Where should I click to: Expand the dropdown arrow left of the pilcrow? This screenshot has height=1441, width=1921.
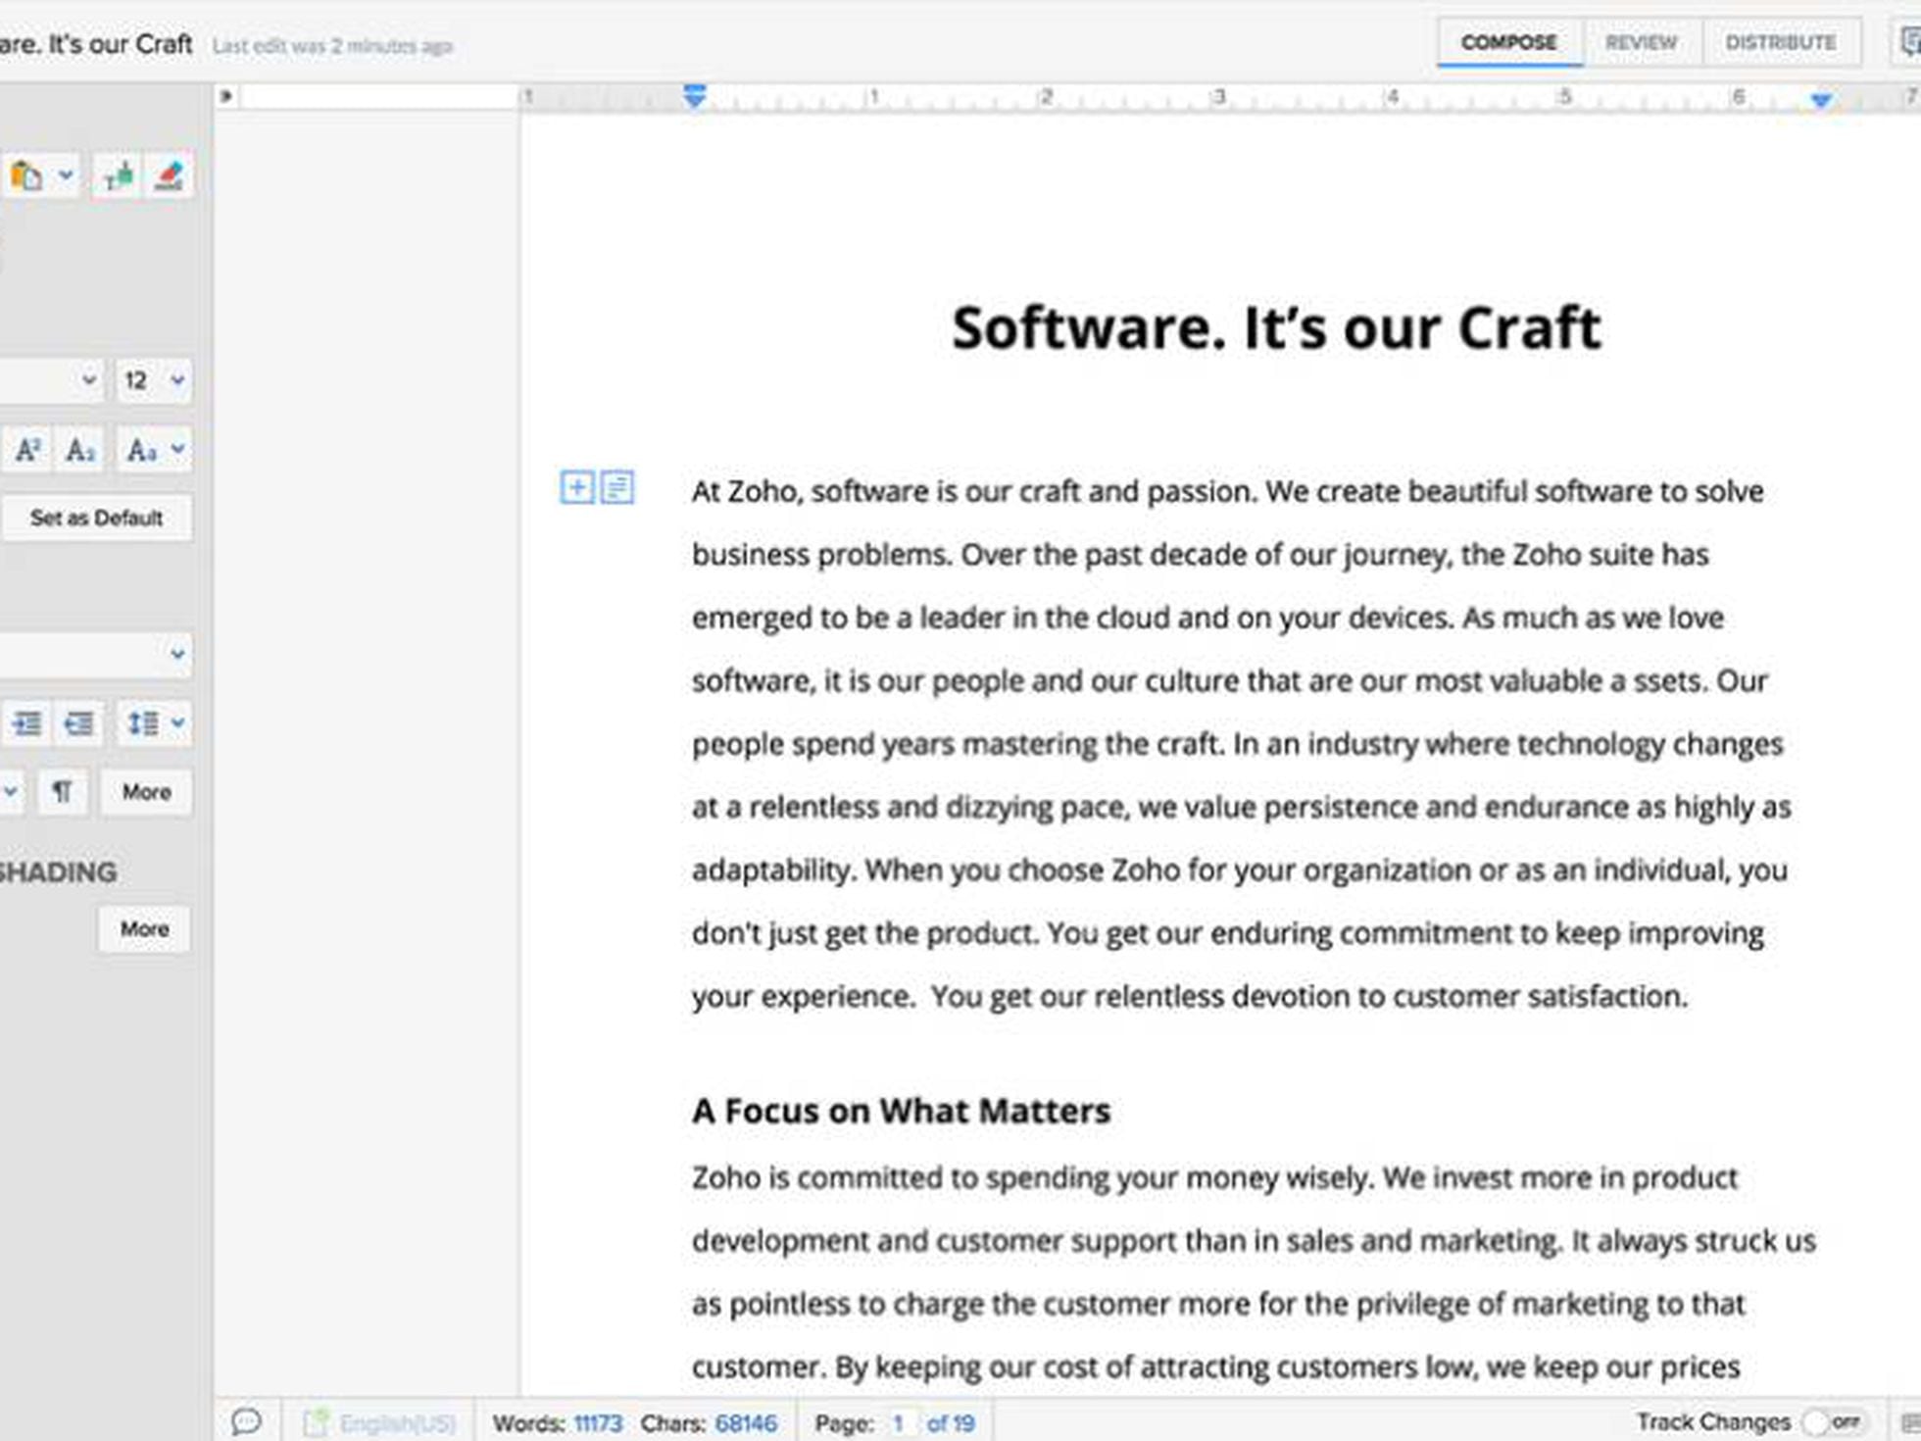point(12,792)
